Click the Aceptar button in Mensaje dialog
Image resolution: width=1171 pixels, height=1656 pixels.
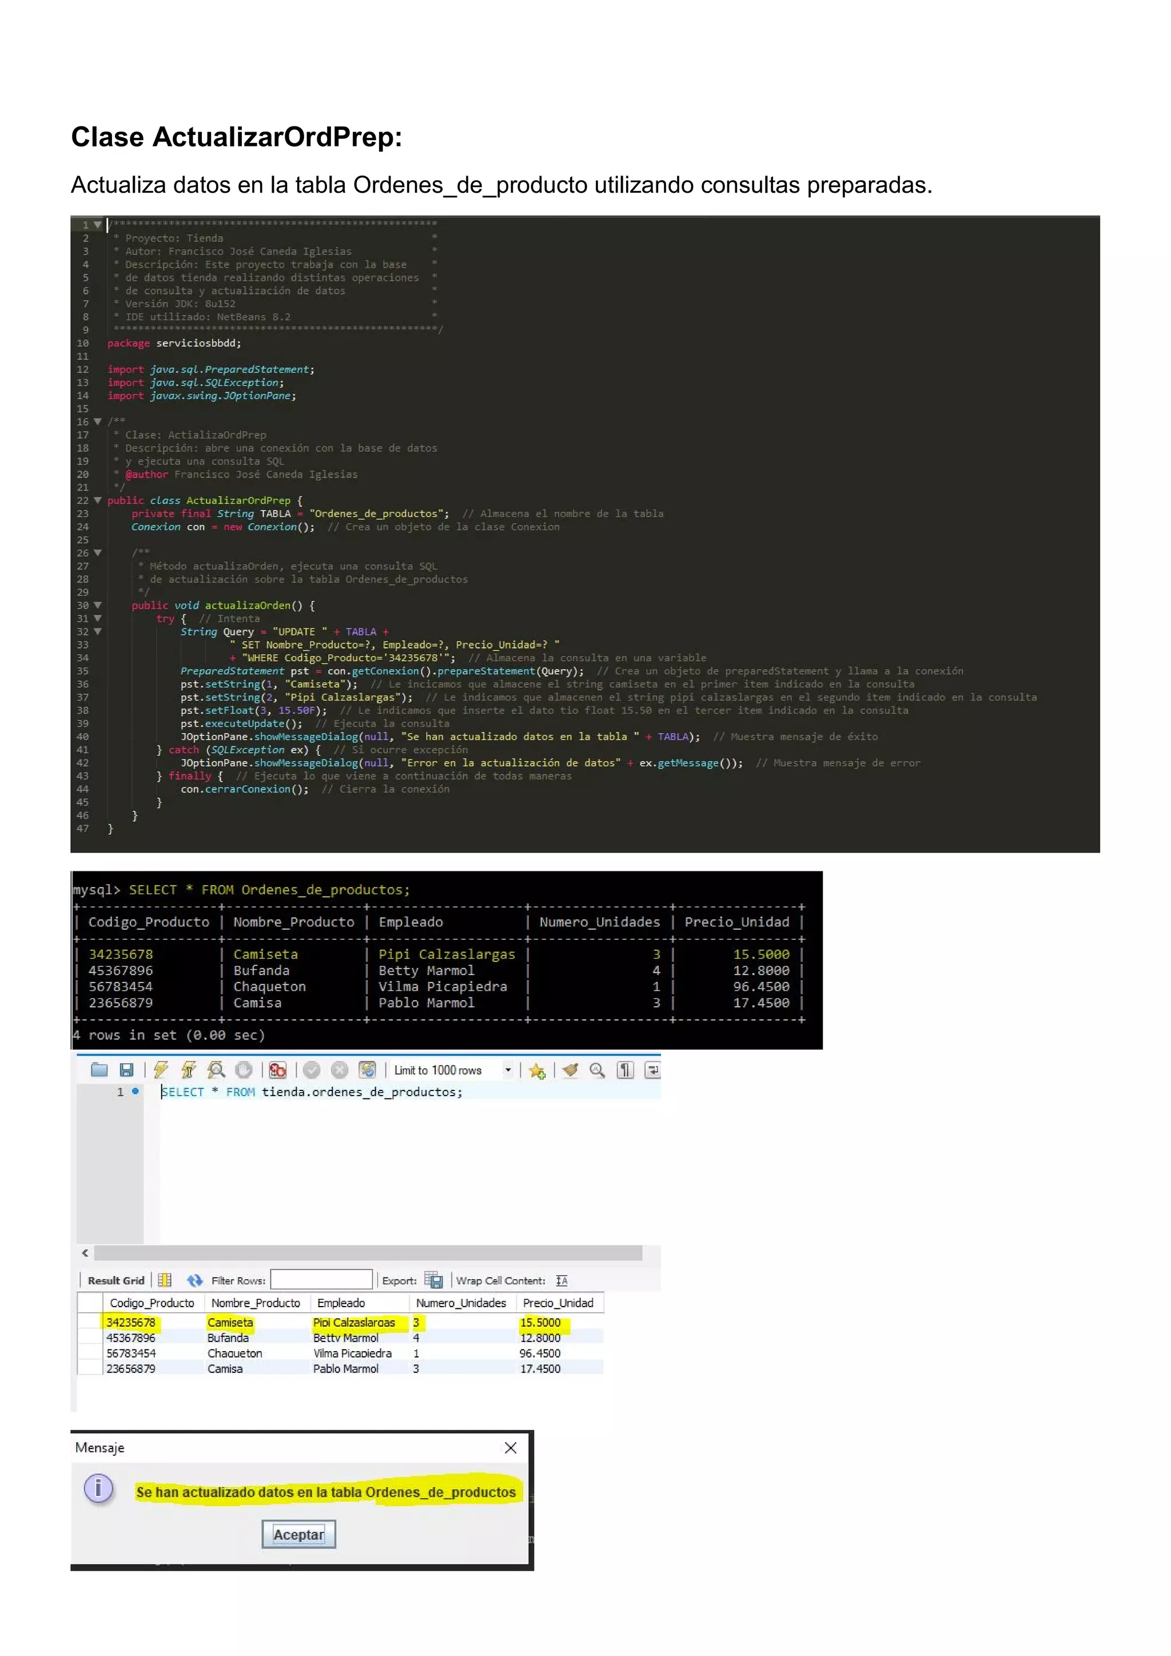(x=298, y=1534)
